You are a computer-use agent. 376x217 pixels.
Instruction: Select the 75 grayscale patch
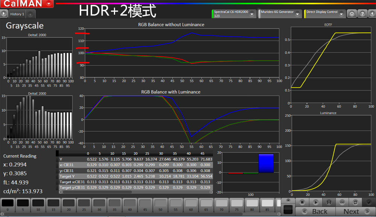(x=237, y=205)
